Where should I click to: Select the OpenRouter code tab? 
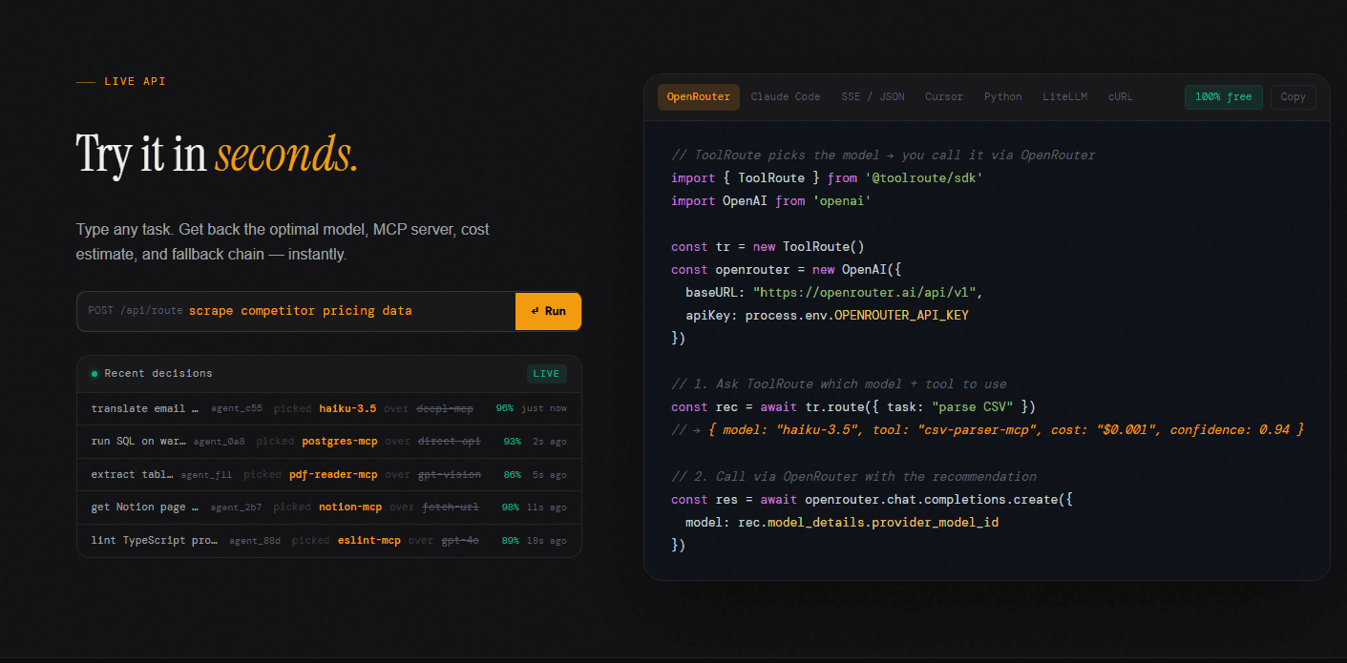coord(699,97)
